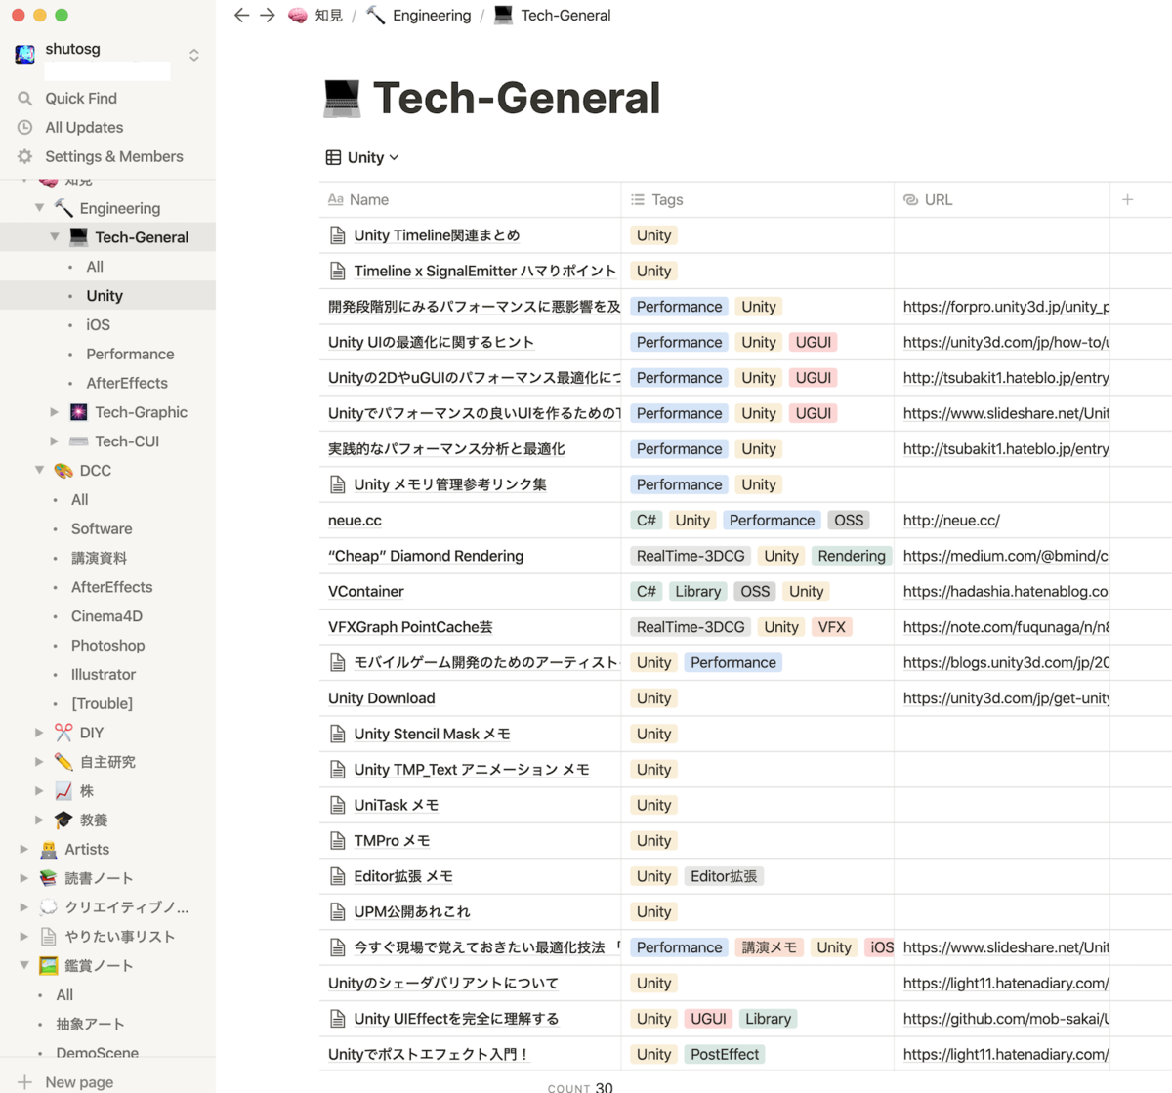Open the workspace switcher chevrons

pos(194,56)
